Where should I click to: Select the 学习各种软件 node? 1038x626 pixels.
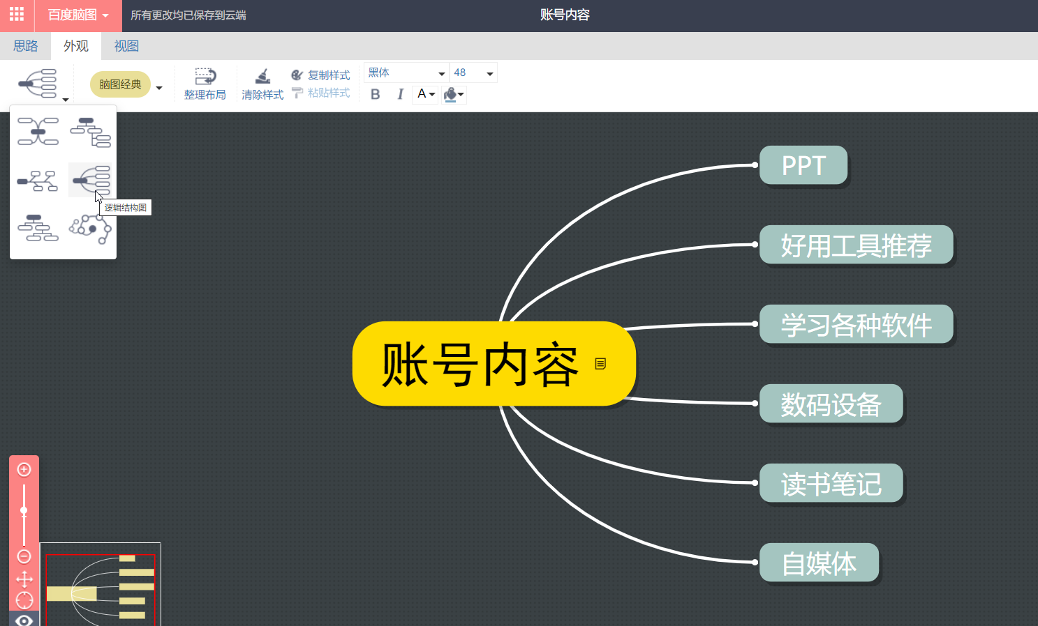tap(856, 324)
